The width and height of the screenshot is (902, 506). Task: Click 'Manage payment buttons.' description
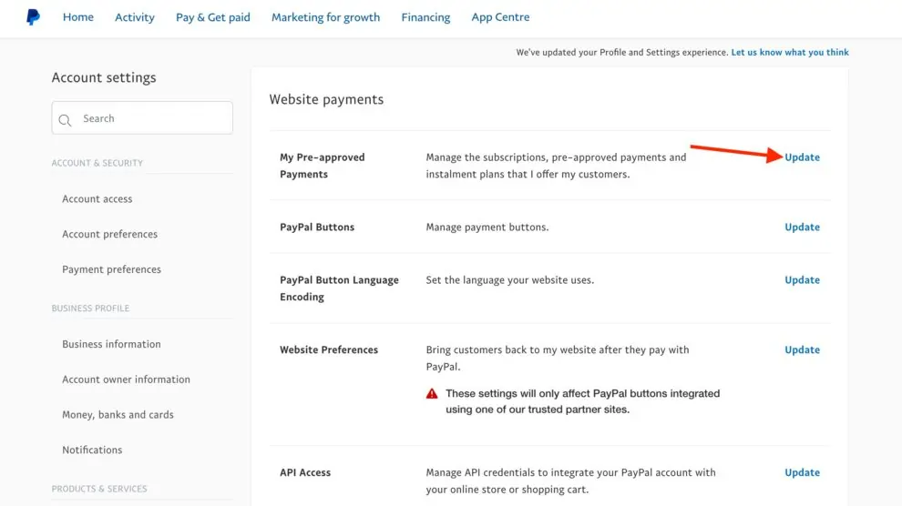(x=487, y=228)
